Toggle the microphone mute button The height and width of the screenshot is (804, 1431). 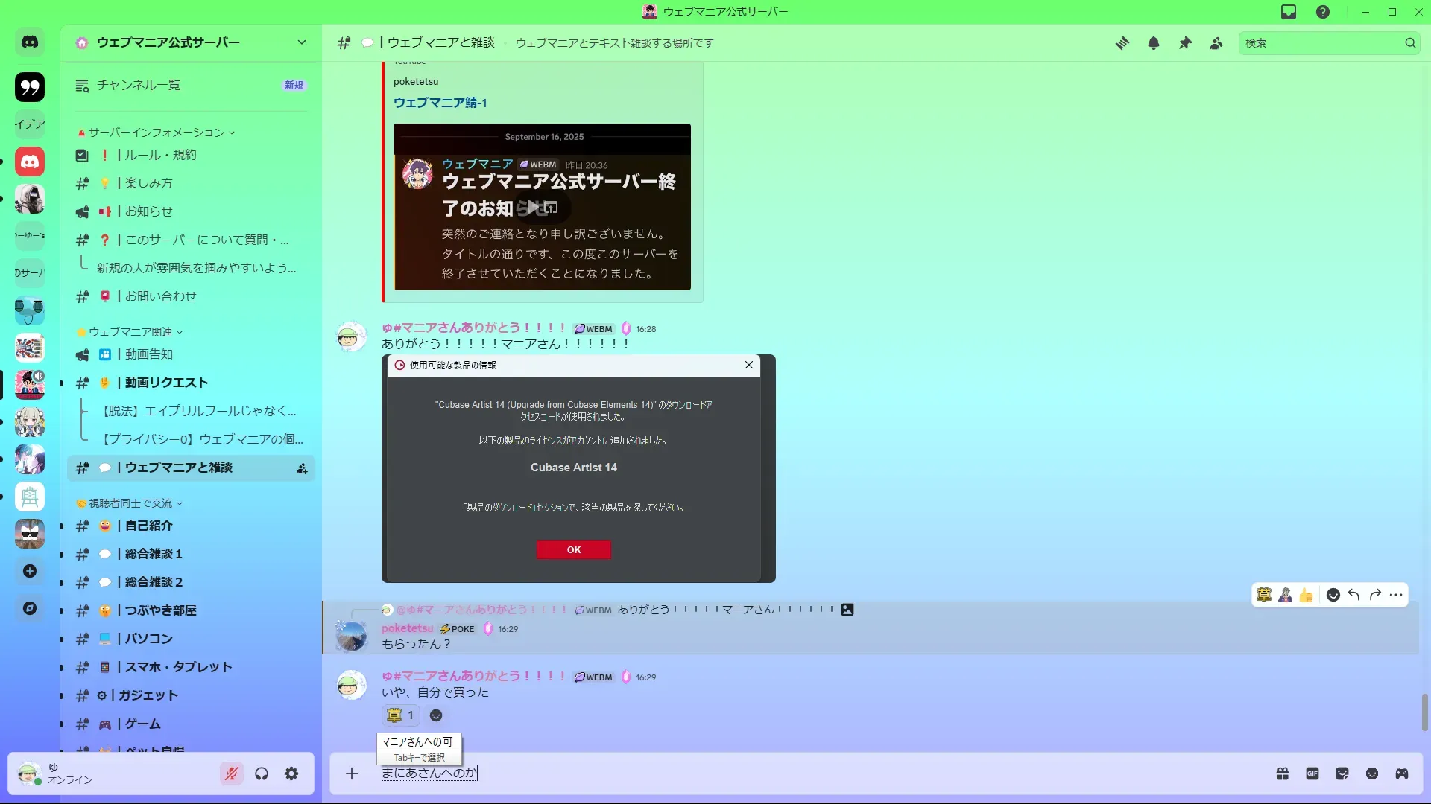click(232, 773)
